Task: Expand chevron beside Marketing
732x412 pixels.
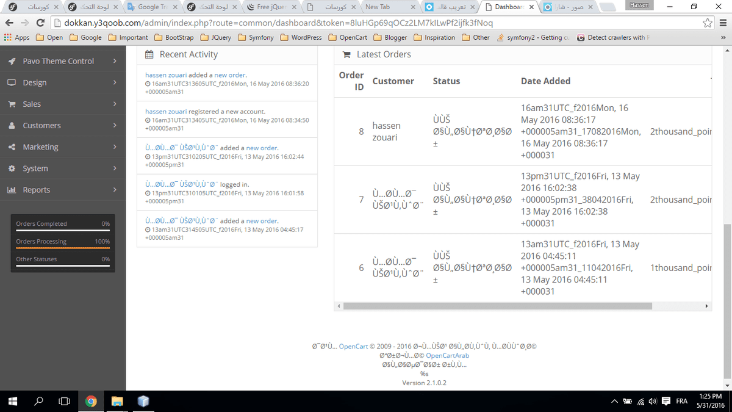Action: (115, 146)
